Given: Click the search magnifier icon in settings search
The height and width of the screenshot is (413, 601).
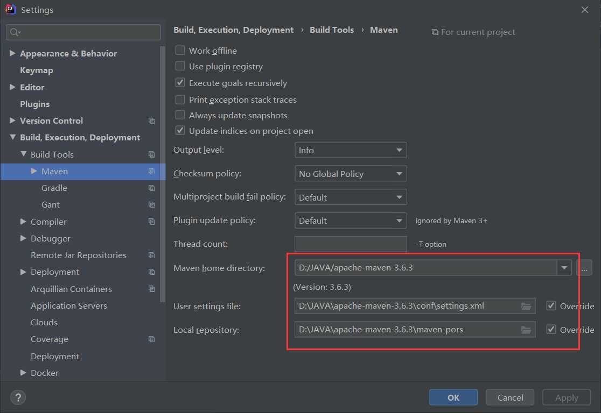Looking at the screenshot, I should tap(15, 32).
